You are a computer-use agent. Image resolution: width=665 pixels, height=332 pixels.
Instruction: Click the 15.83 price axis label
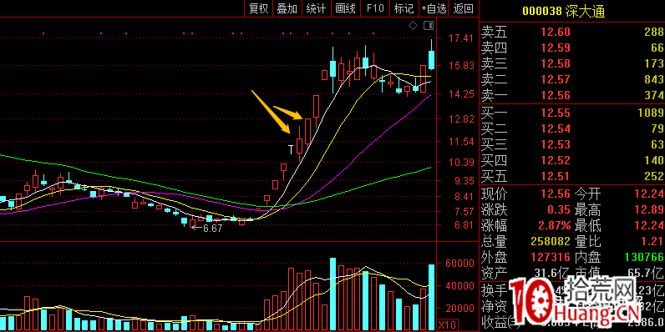point(460,66)
